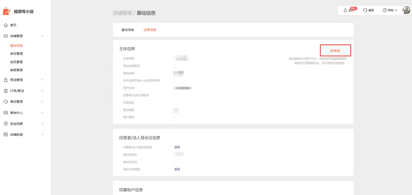Expand the 商品管理 menu chevron
412x195 pixels.
pos(42,80)
